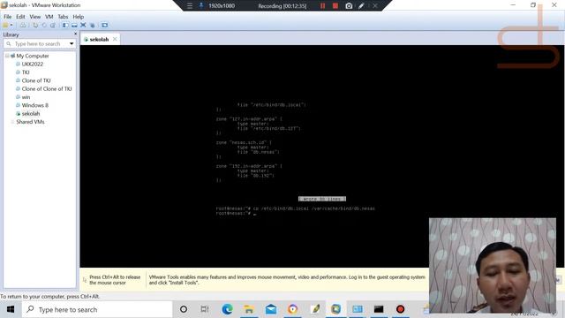Select the Windows 8 virtual machine
This screenshot has width=565, height=318.
coord(35,105)
